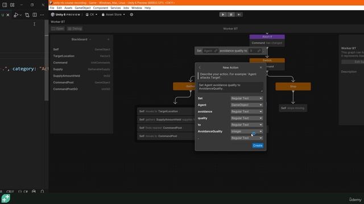Select the Command blackboard variable
The height and width of the screenshot is (204, 364).
tap(81, 62)
